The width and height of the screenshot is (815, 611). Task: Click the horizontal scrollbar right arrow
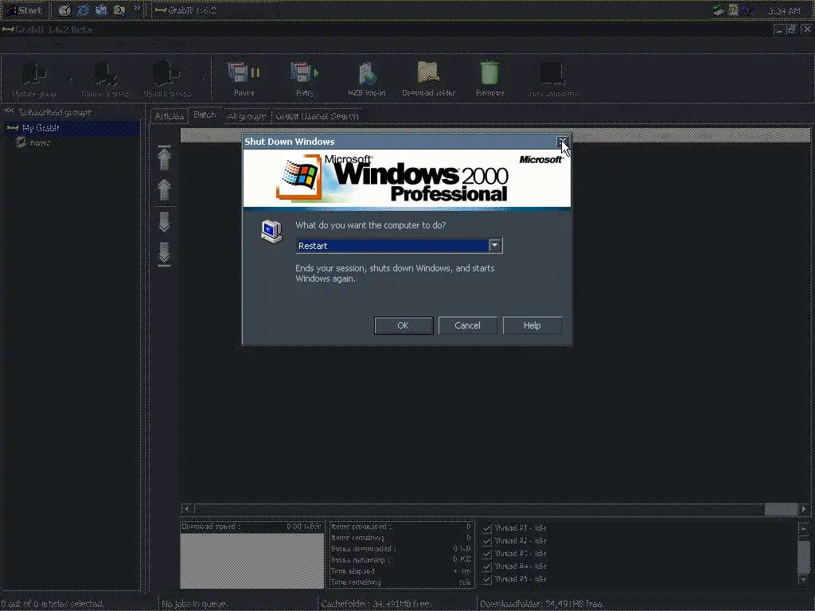(x=804, y=508)
